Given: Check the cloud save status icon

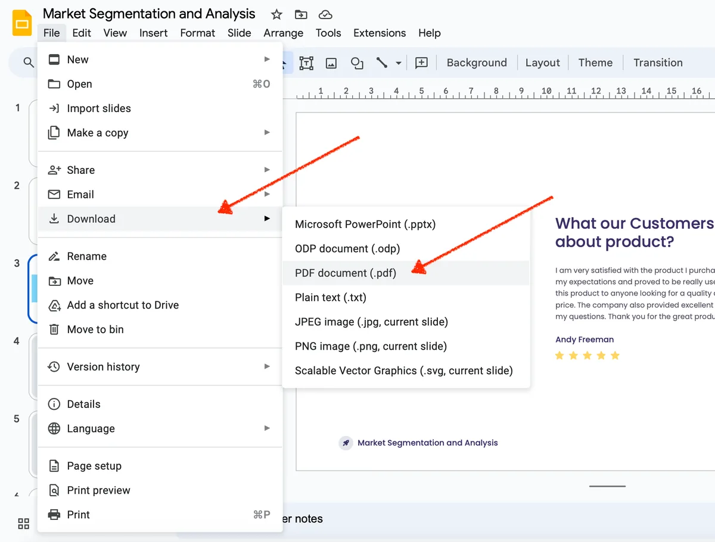Looking at the screenshot, I should (325, 14).
